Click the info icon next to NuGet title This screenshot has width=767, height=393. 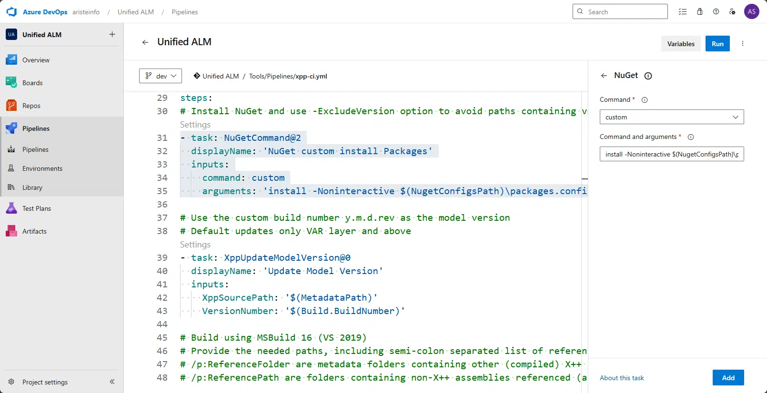648,76
